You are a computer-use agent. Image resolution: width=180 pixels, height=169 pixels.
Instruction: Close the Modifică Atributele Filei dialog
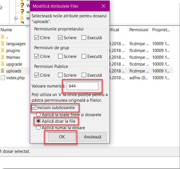103,6
